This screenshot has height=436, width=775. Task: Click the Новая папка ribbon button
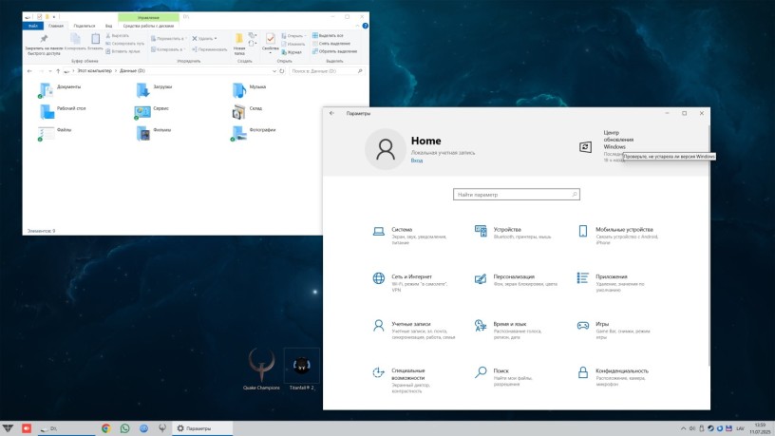[x=239, y=41]
